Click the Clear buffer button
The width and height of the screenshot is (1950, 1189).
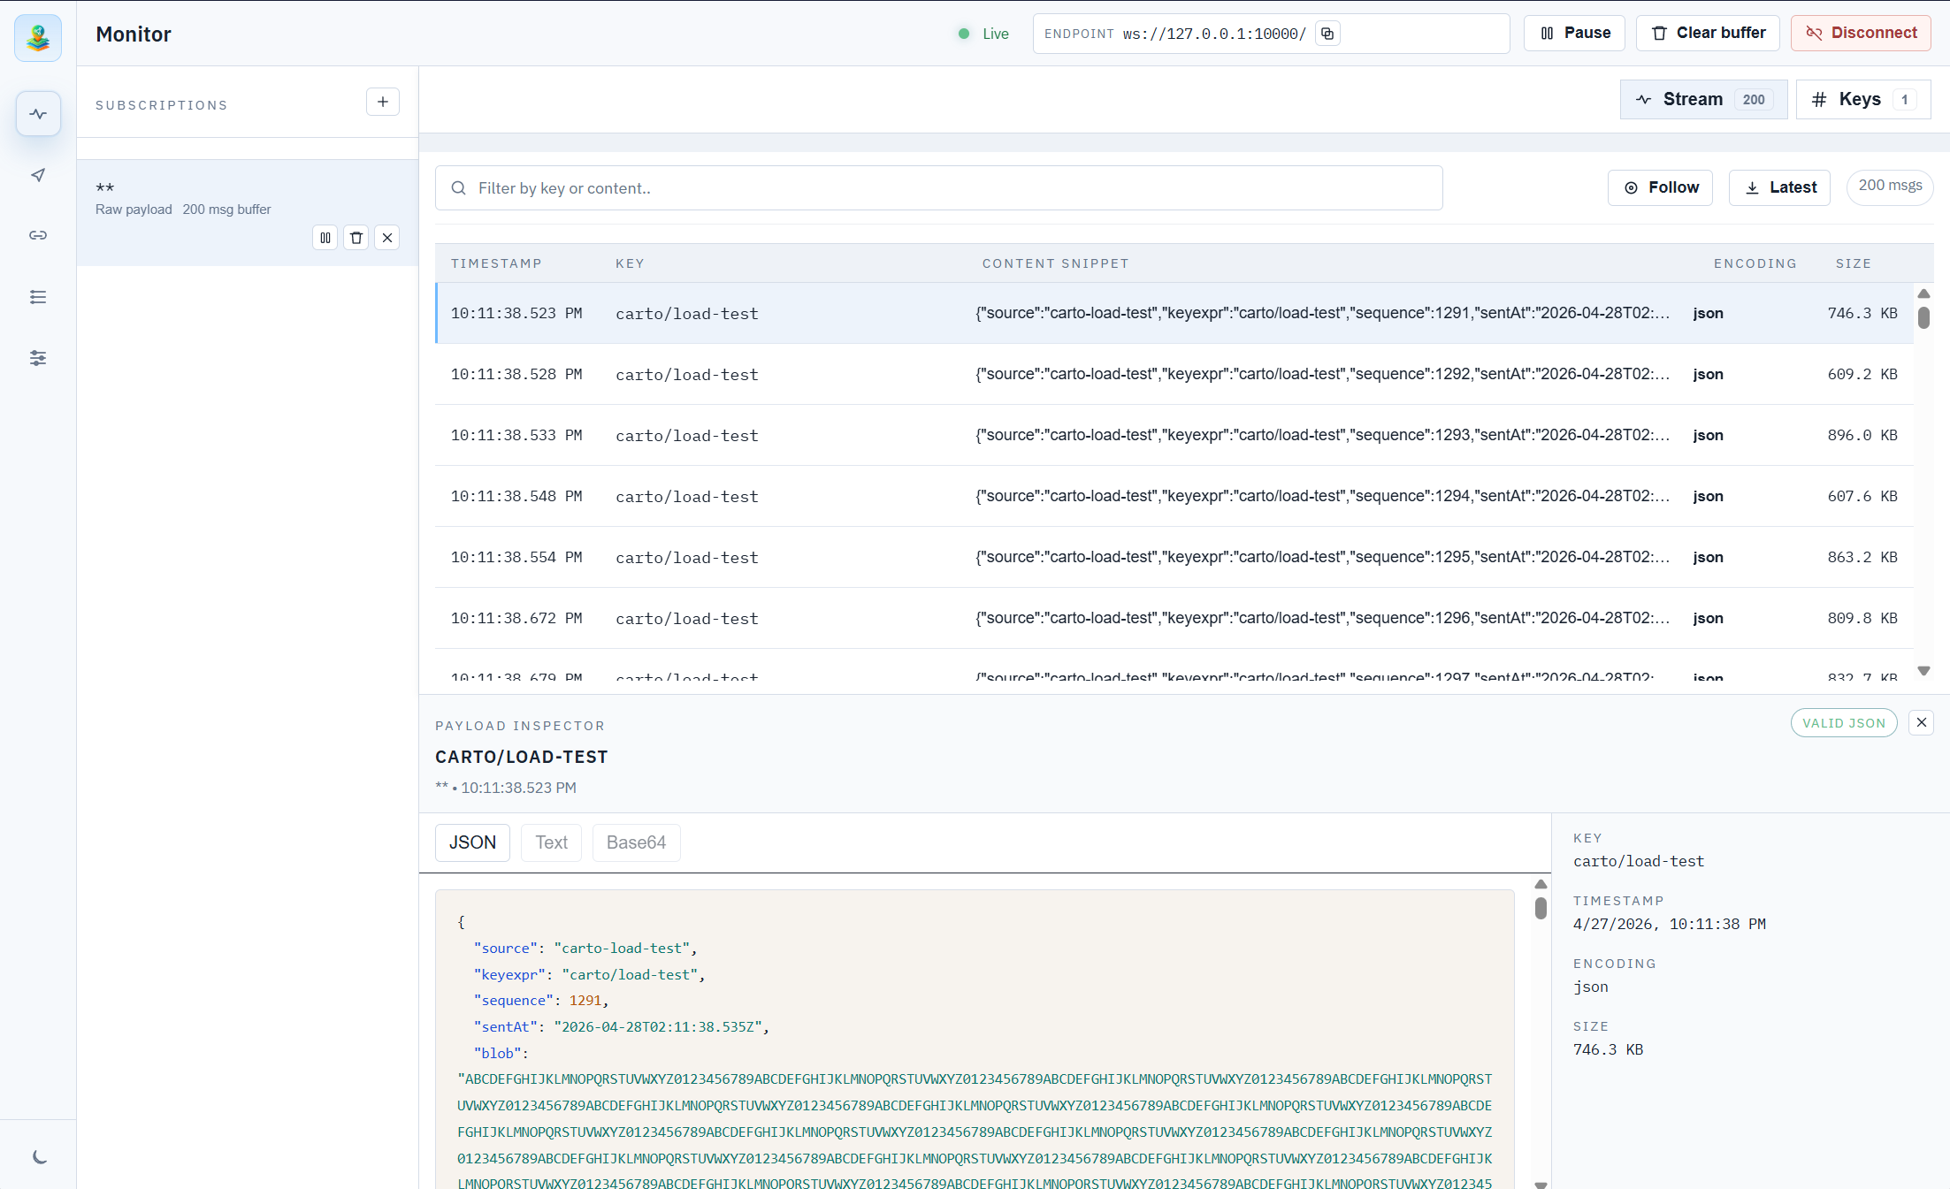pyautogui.click(x=1709, y=34)
